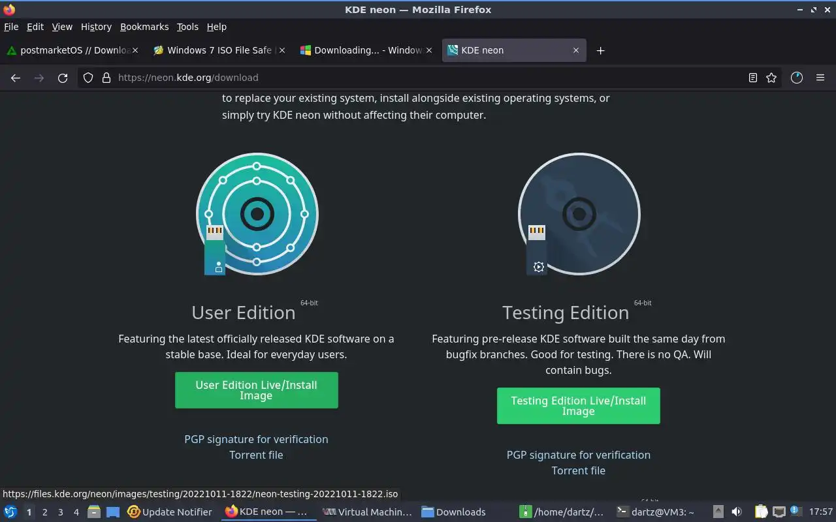Open the Bookmarks menu
The height and width of the screenshot is (522, 836).
coord(144,27)
